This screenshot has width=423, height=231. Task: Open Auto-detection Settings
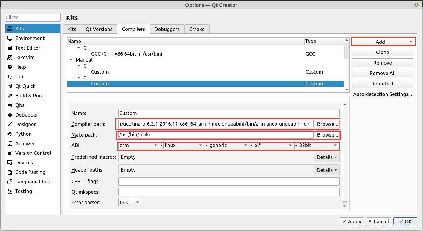(382, 94)
